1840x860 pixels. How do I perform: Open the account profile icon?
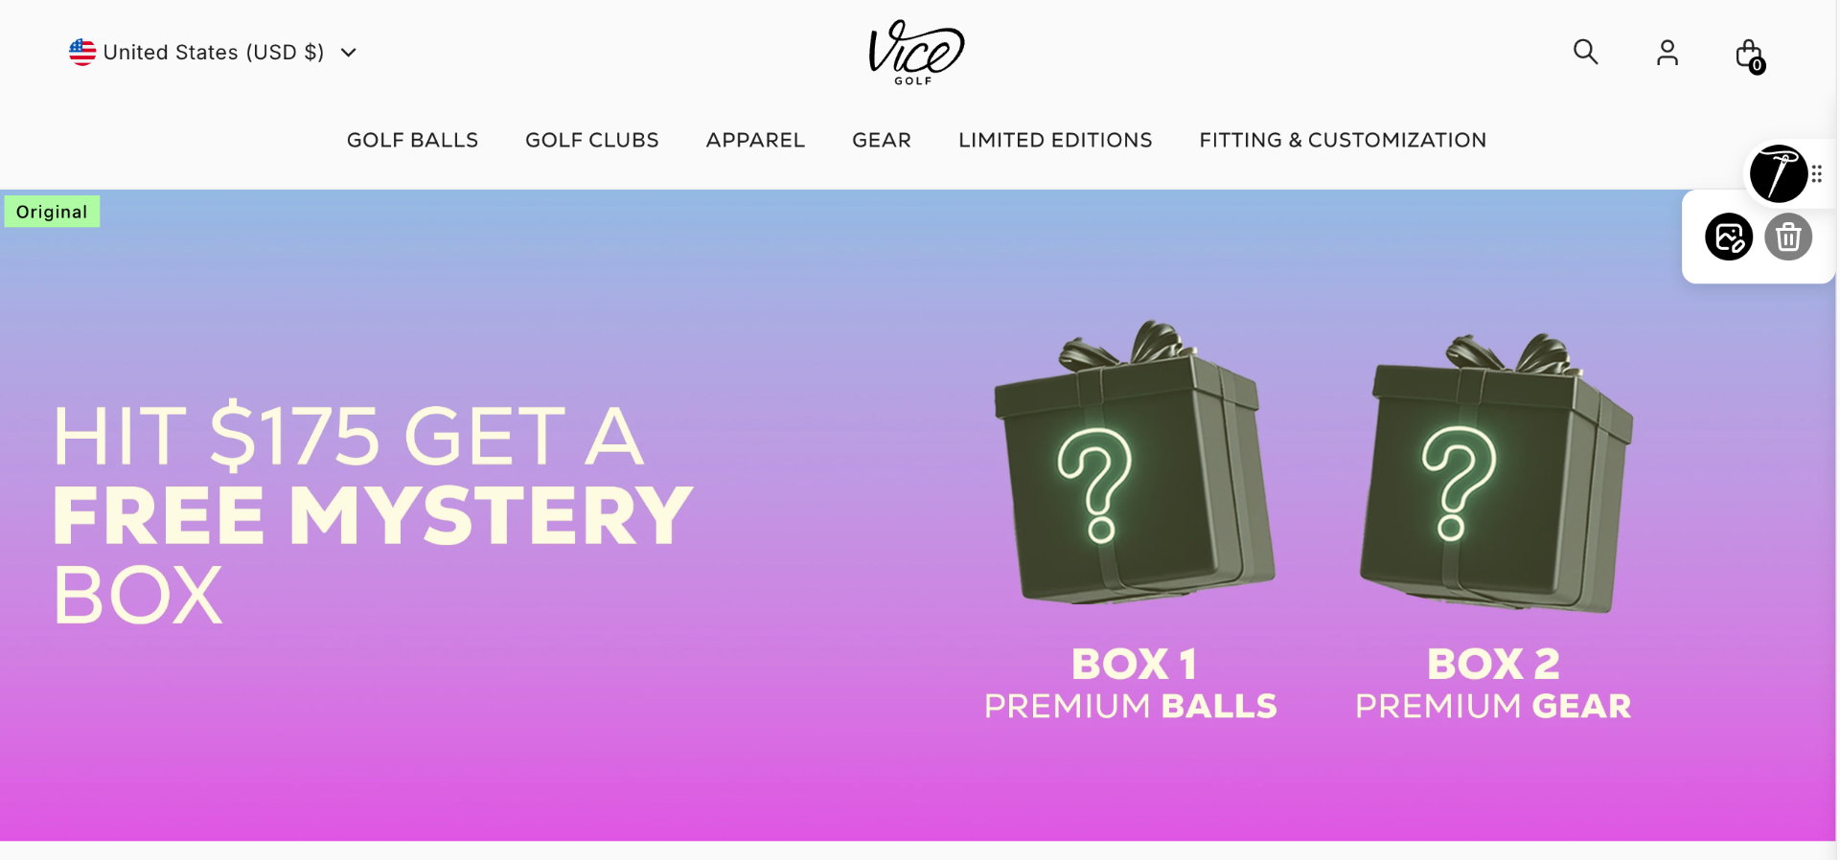pyautogui.click(x=1667, y=53)
